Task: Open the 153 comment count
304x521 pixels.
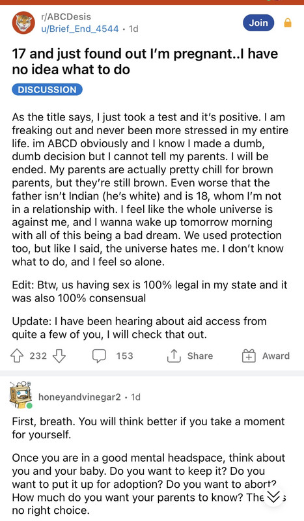Action: (124, 356)
